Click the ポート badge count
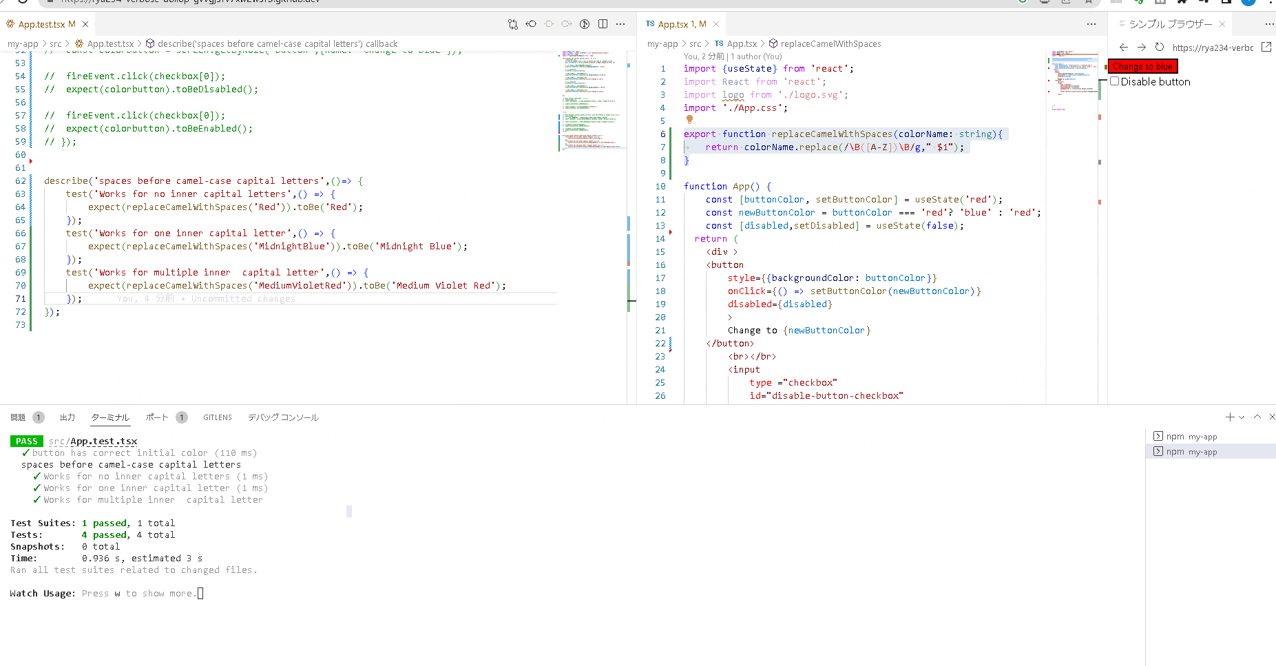The height and width of the screenshot is (666, 1276). coord(182,417)
